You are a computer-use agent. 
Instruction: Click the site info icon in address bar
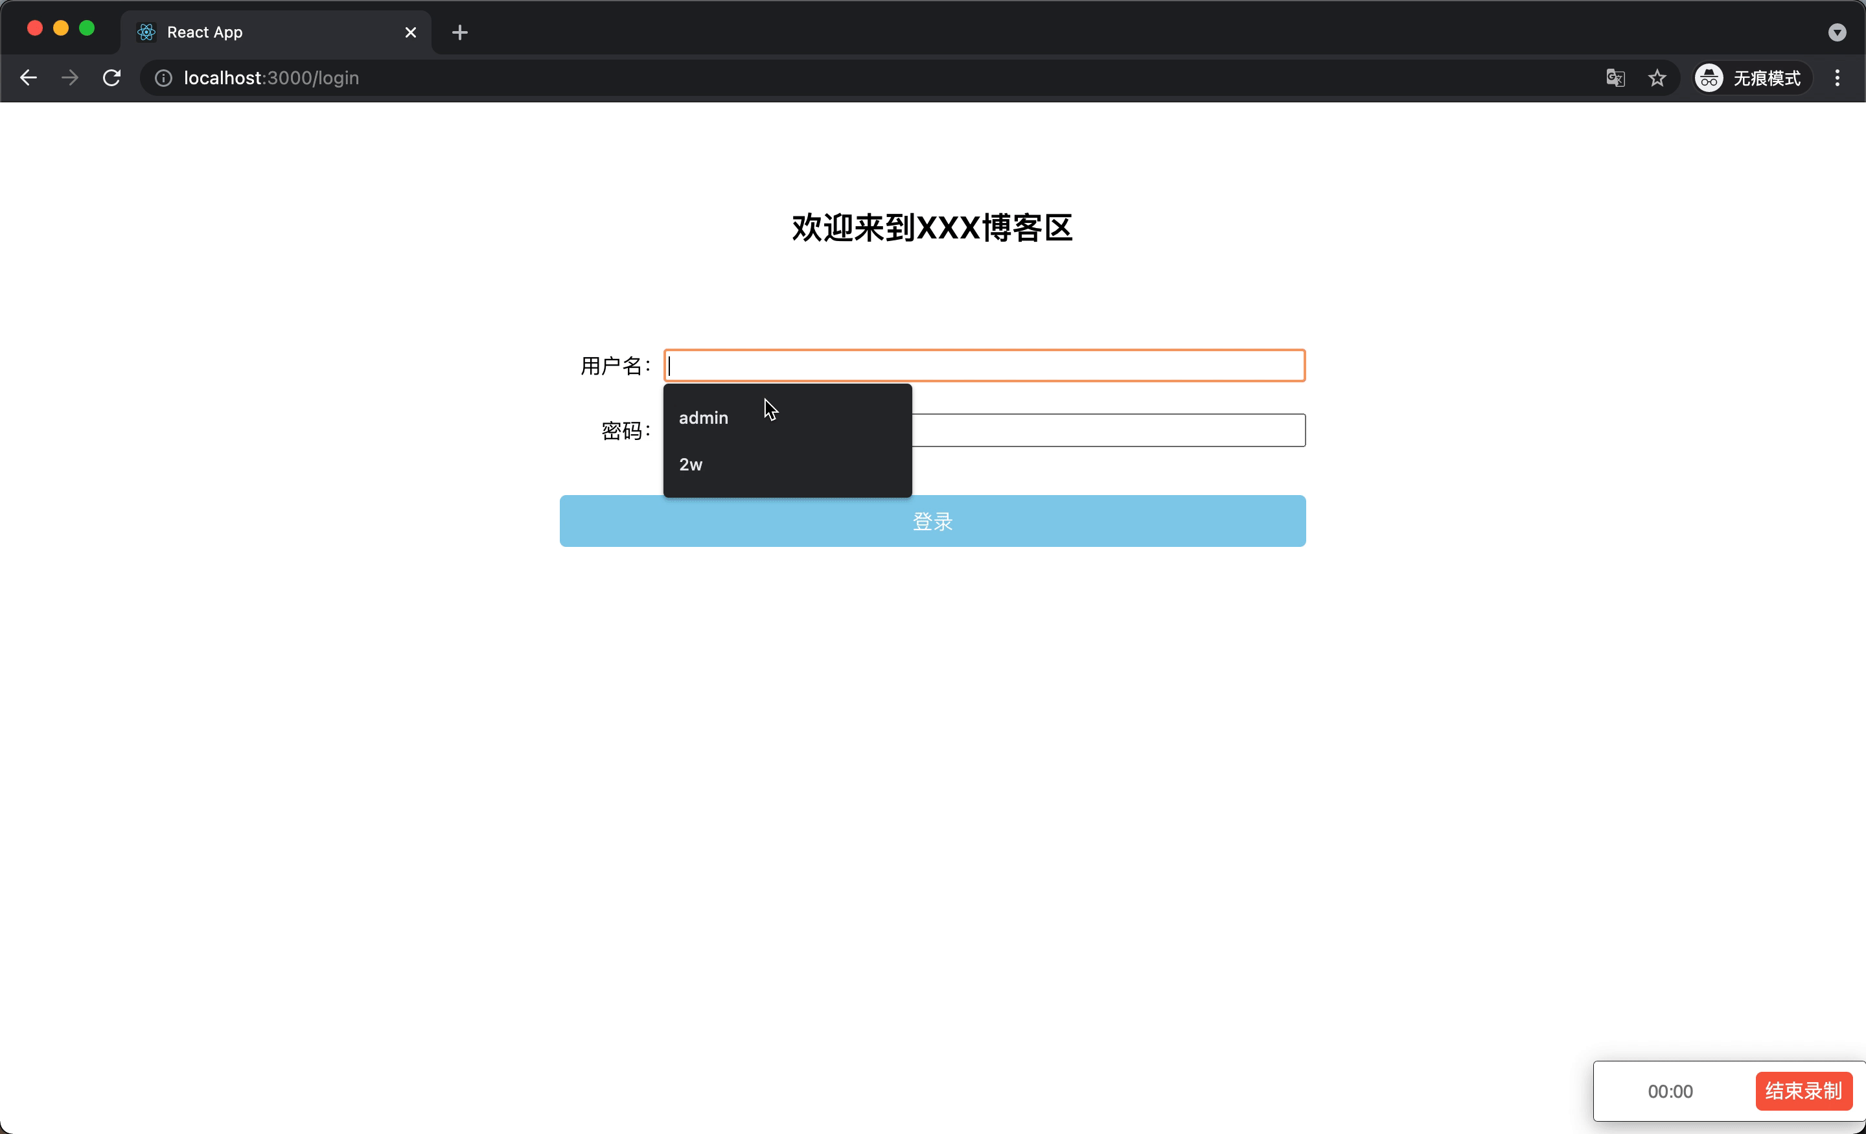162,77
